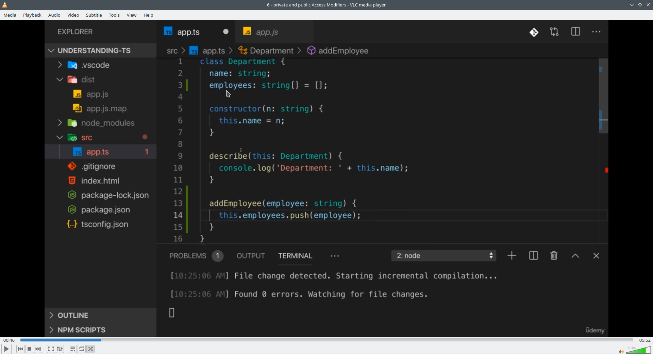Screen dimensions: 653x354
Task: Open the editor more actions ellipsis
Action: click(x=596, y=32)
